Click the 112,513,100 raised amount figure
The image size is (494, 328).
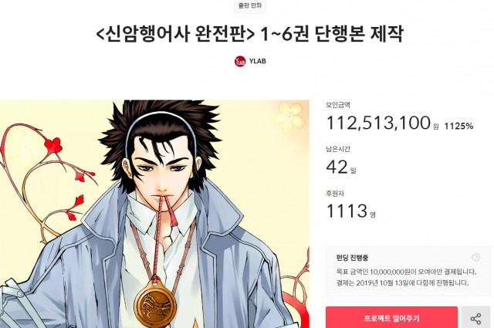(x=378, y=123)
